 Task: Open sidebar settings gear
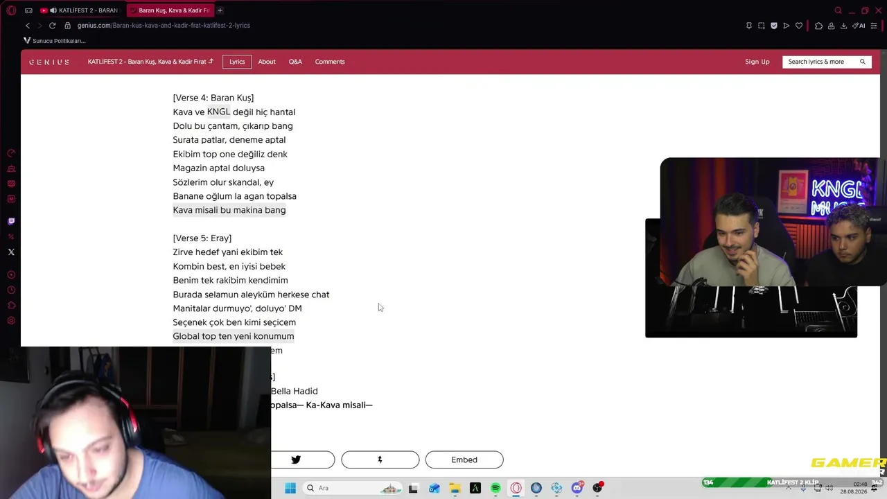(11, 321)
